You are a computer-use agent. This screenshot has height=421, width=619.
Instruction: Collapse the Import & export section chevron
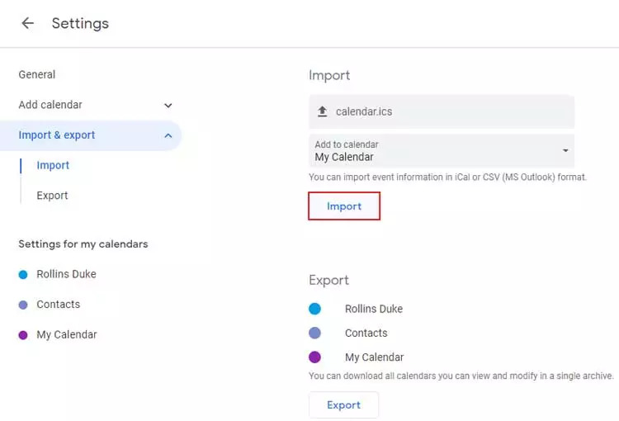[168, 135]
